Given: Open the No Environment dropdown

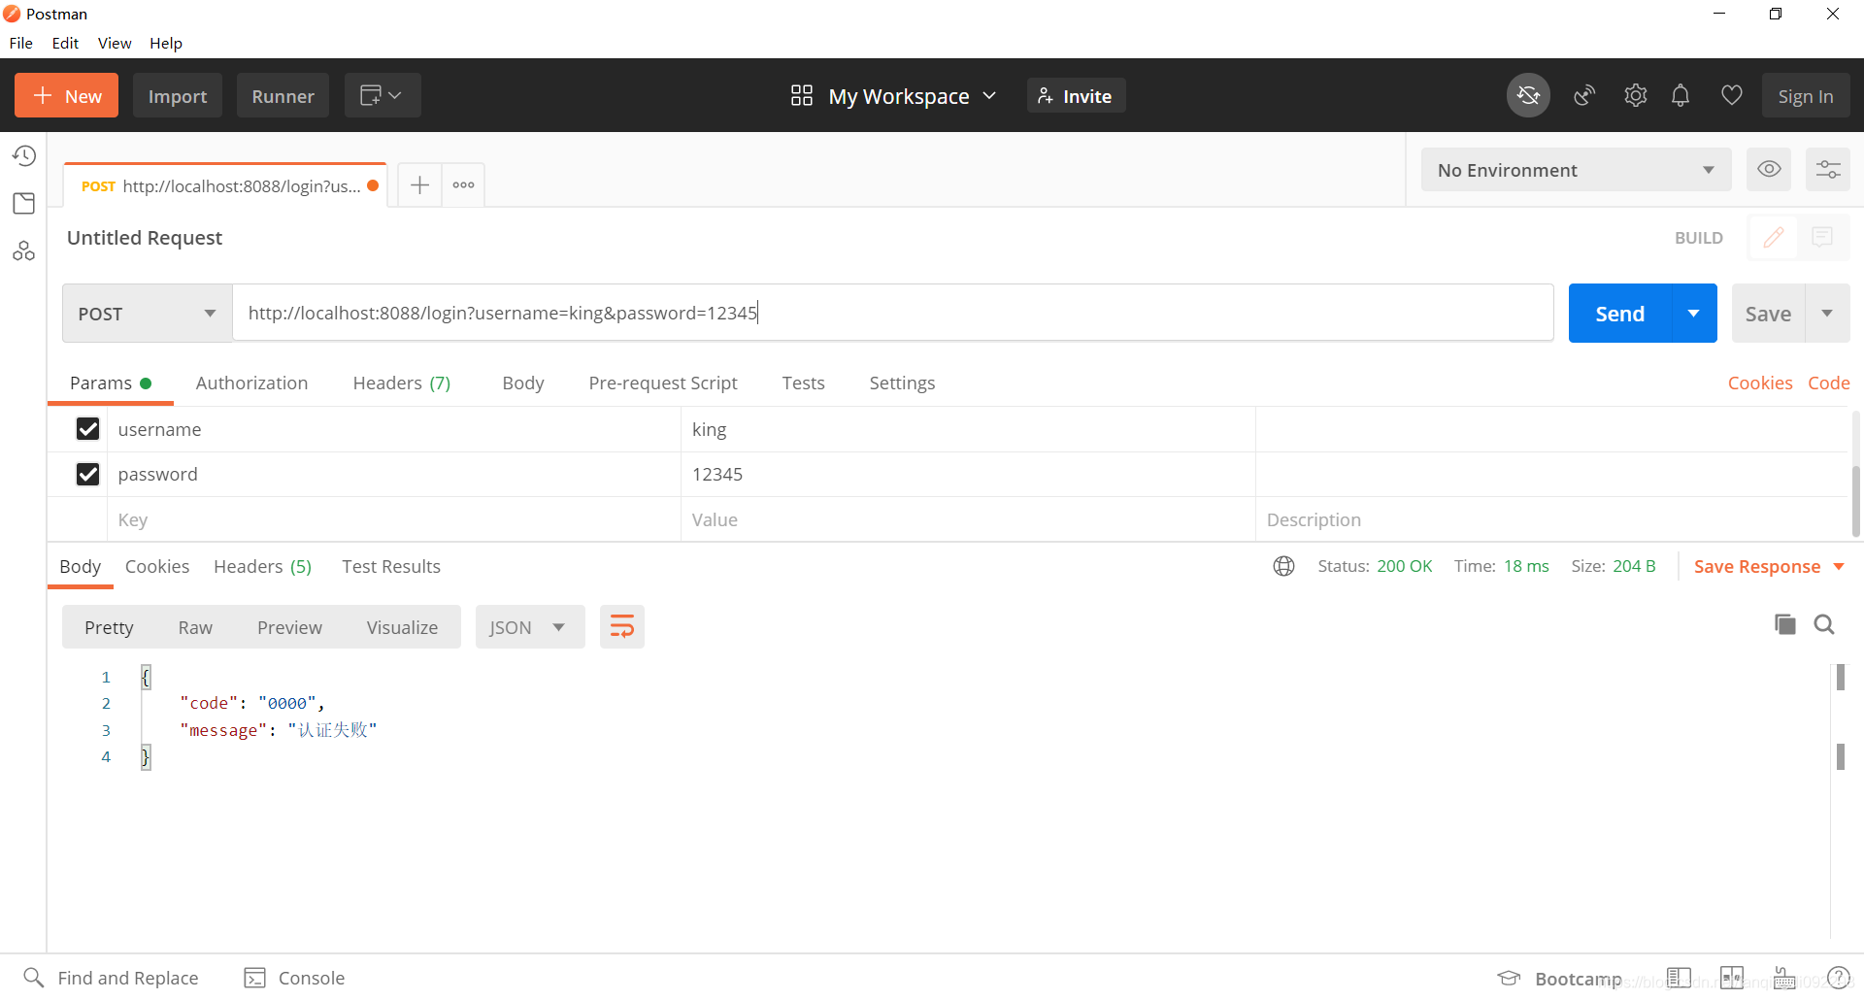Looking at the screenshot, I should 1576,170.
